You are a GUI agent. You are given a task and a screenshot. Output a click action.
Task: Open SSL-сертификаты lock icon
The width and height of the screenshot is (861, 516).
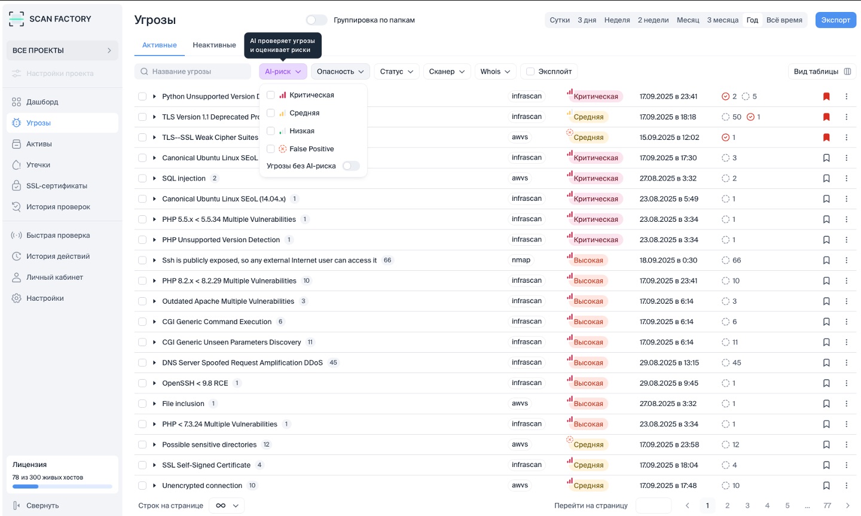17,186
